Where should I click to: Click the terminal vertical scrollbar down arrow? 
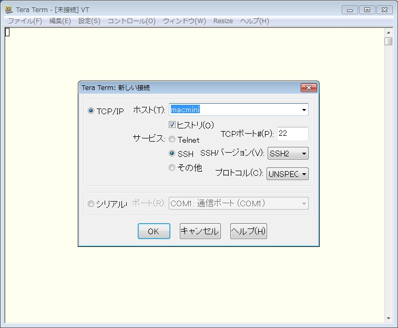(388, 318)
